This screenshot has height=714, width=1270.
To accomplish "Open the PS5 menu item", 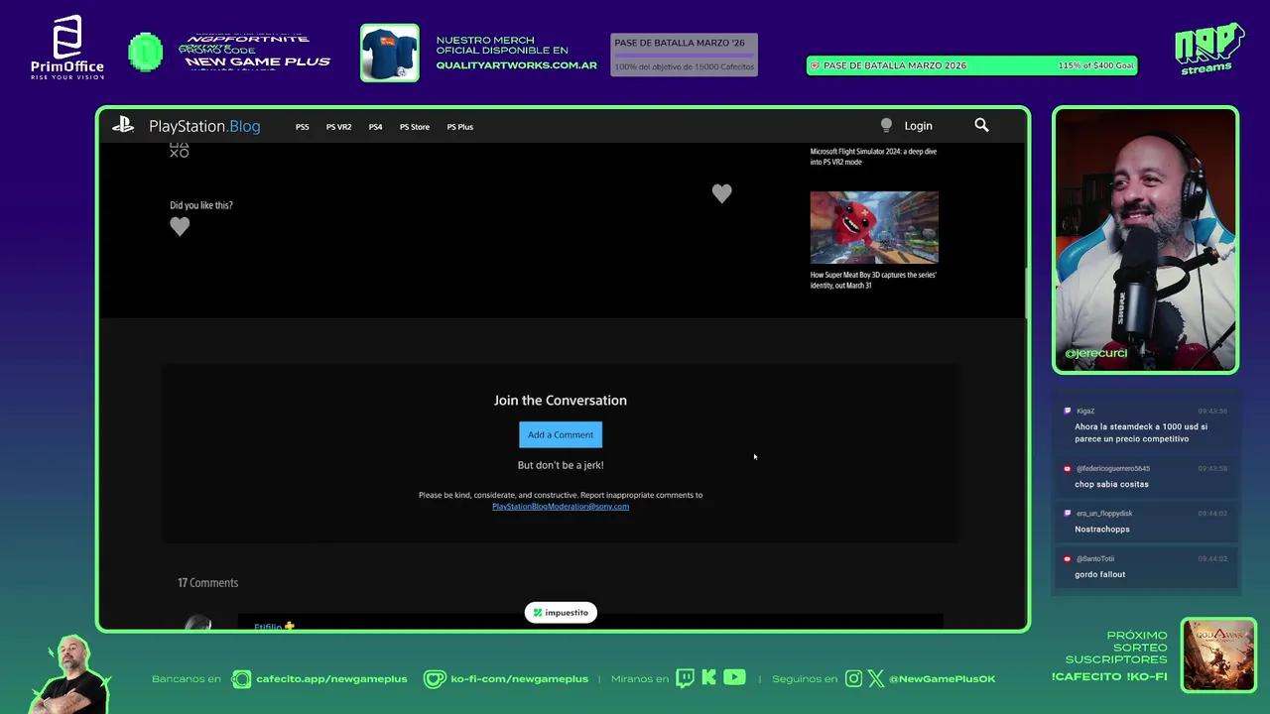I will coord(302,127).
